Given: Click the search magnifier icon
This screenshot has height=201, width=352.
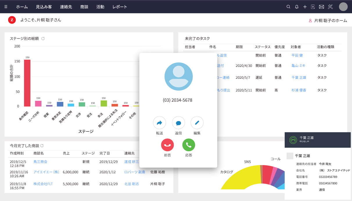Looking at the screenshot, I should click(288, 7).
